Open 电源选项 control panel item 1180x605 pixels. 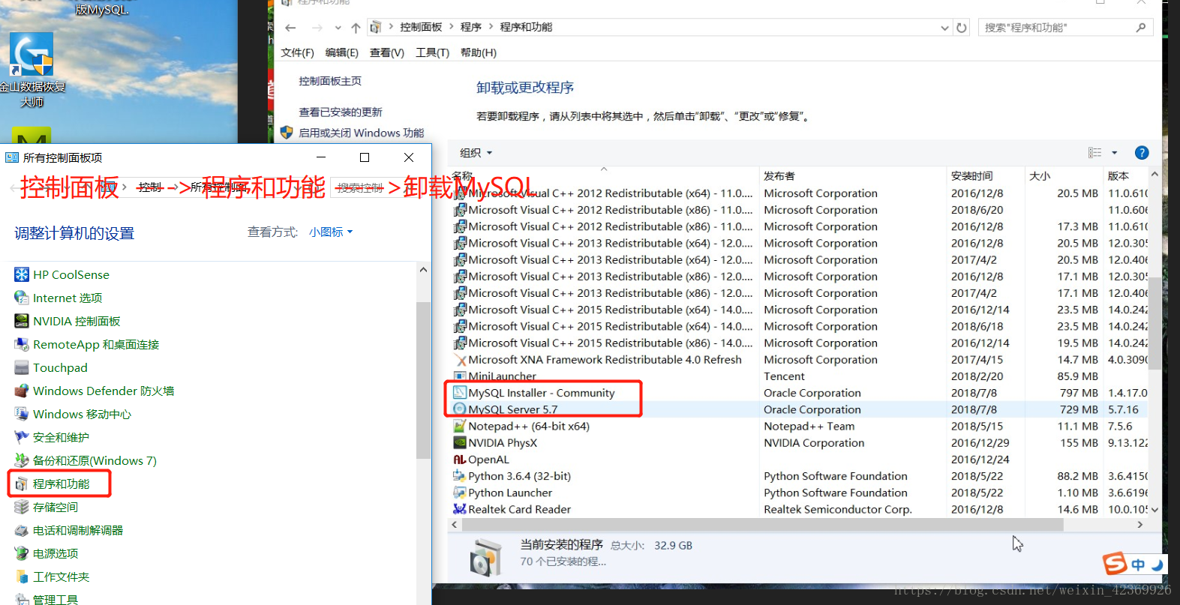55,553
